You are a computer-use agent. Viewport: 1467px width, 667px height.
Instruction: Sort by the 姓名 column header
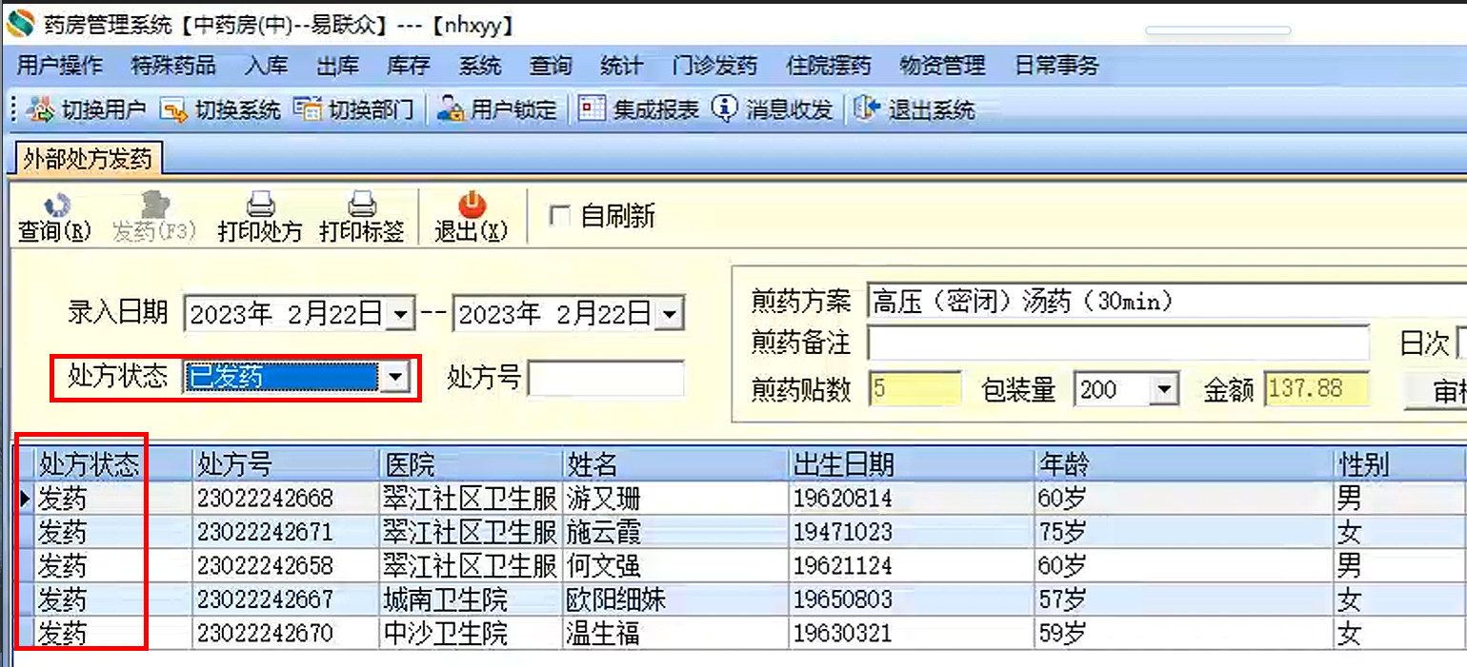pos(676,464)
